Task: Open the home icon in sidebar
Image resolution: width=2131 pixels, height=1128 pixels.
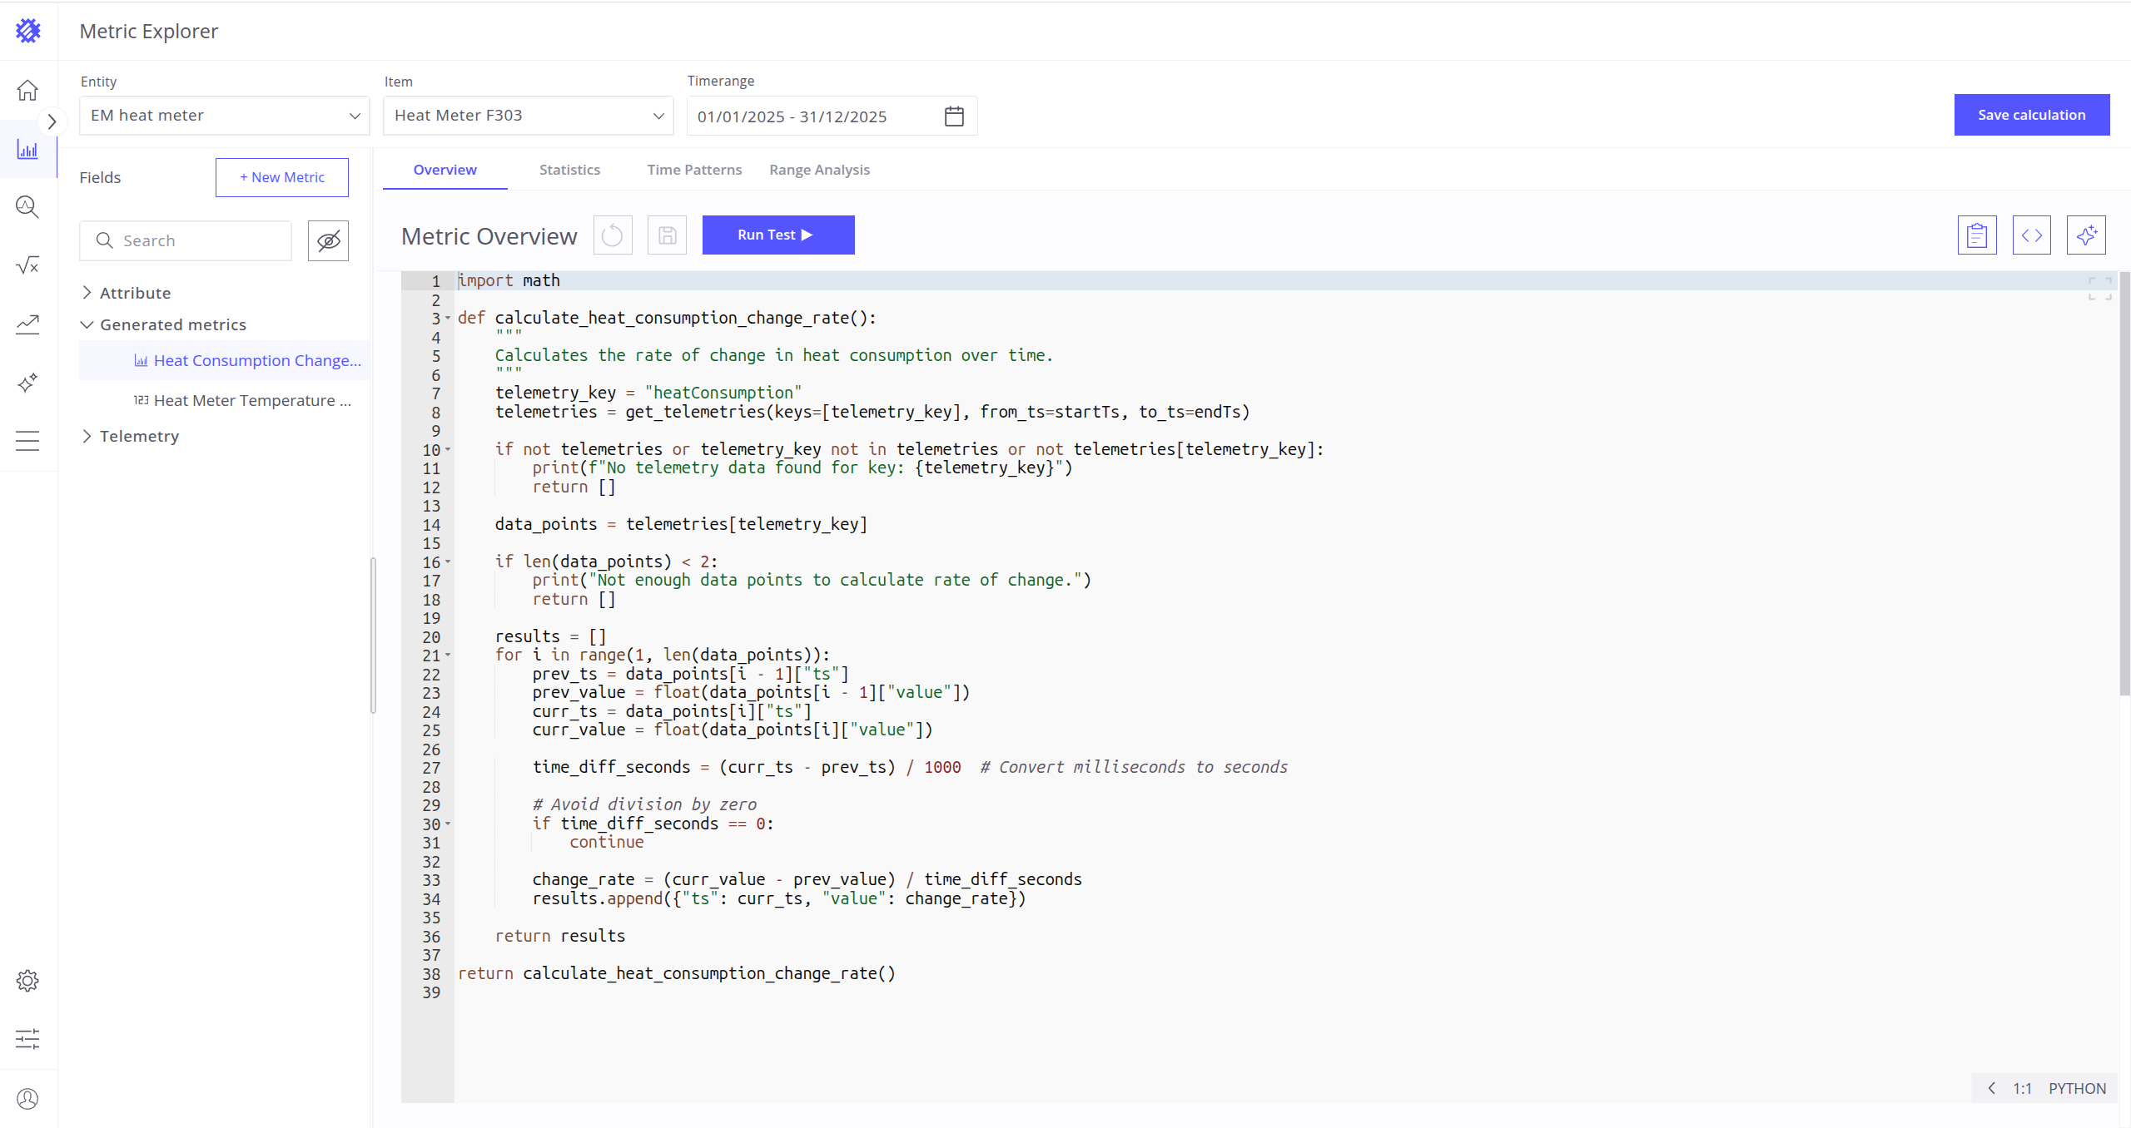Action: click(27, 90)
